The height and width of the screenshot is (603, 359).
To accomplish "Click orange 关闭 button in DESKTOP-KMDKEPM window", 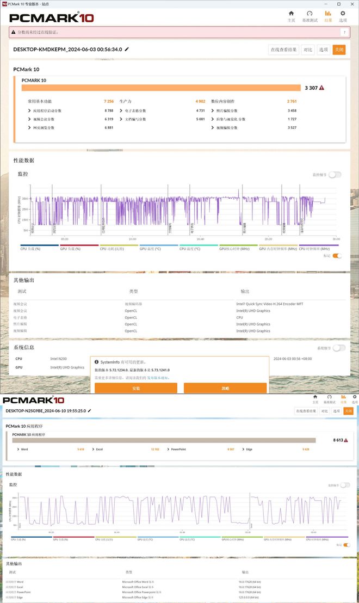I will point(339,50).
